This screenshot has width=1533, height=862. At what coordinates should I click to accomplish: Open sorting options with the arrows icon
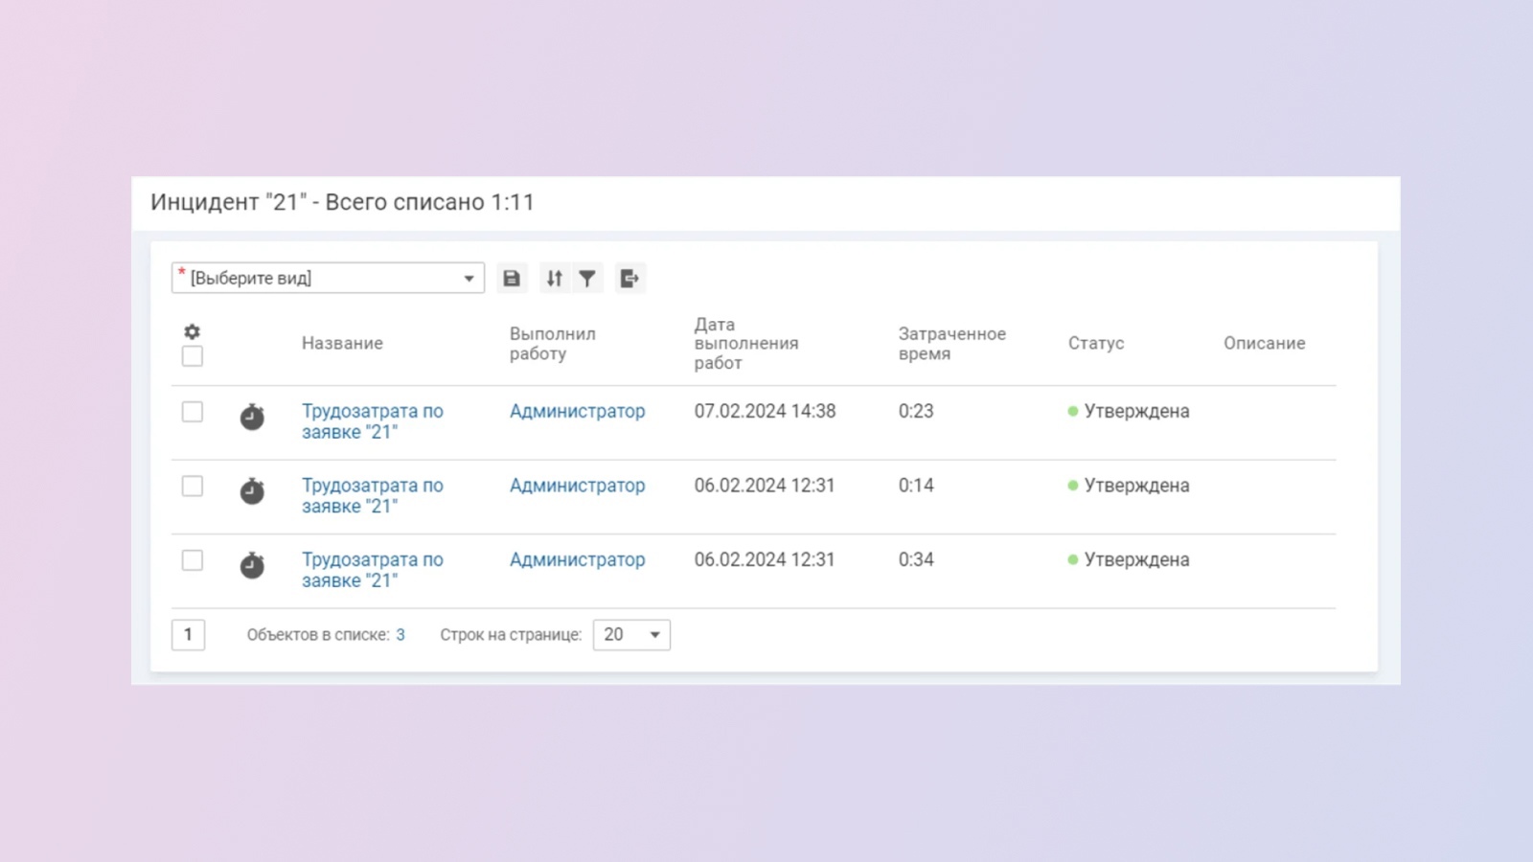coord(555,279)
